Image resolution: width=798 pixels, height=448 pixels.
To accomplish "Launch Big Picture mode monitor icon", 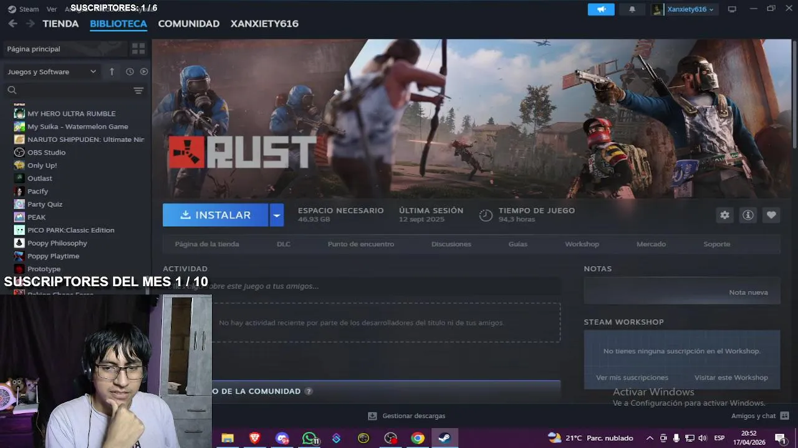I will click(733, 9).
